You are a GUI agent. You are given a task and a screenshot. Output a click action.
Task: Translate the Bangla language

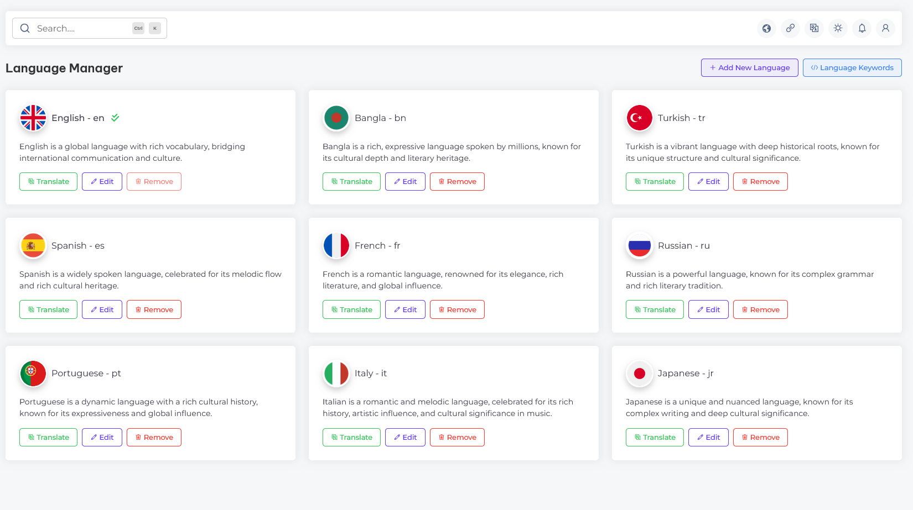351,182
